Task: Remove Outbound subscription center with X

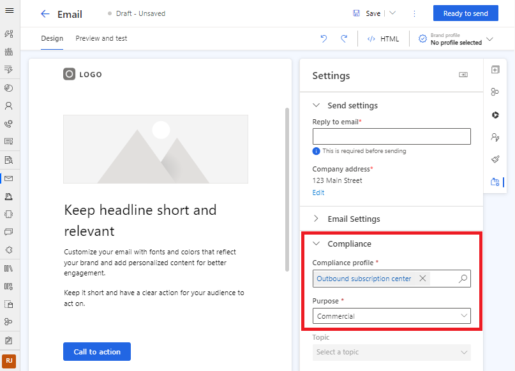Action: (x=422, y=279)
